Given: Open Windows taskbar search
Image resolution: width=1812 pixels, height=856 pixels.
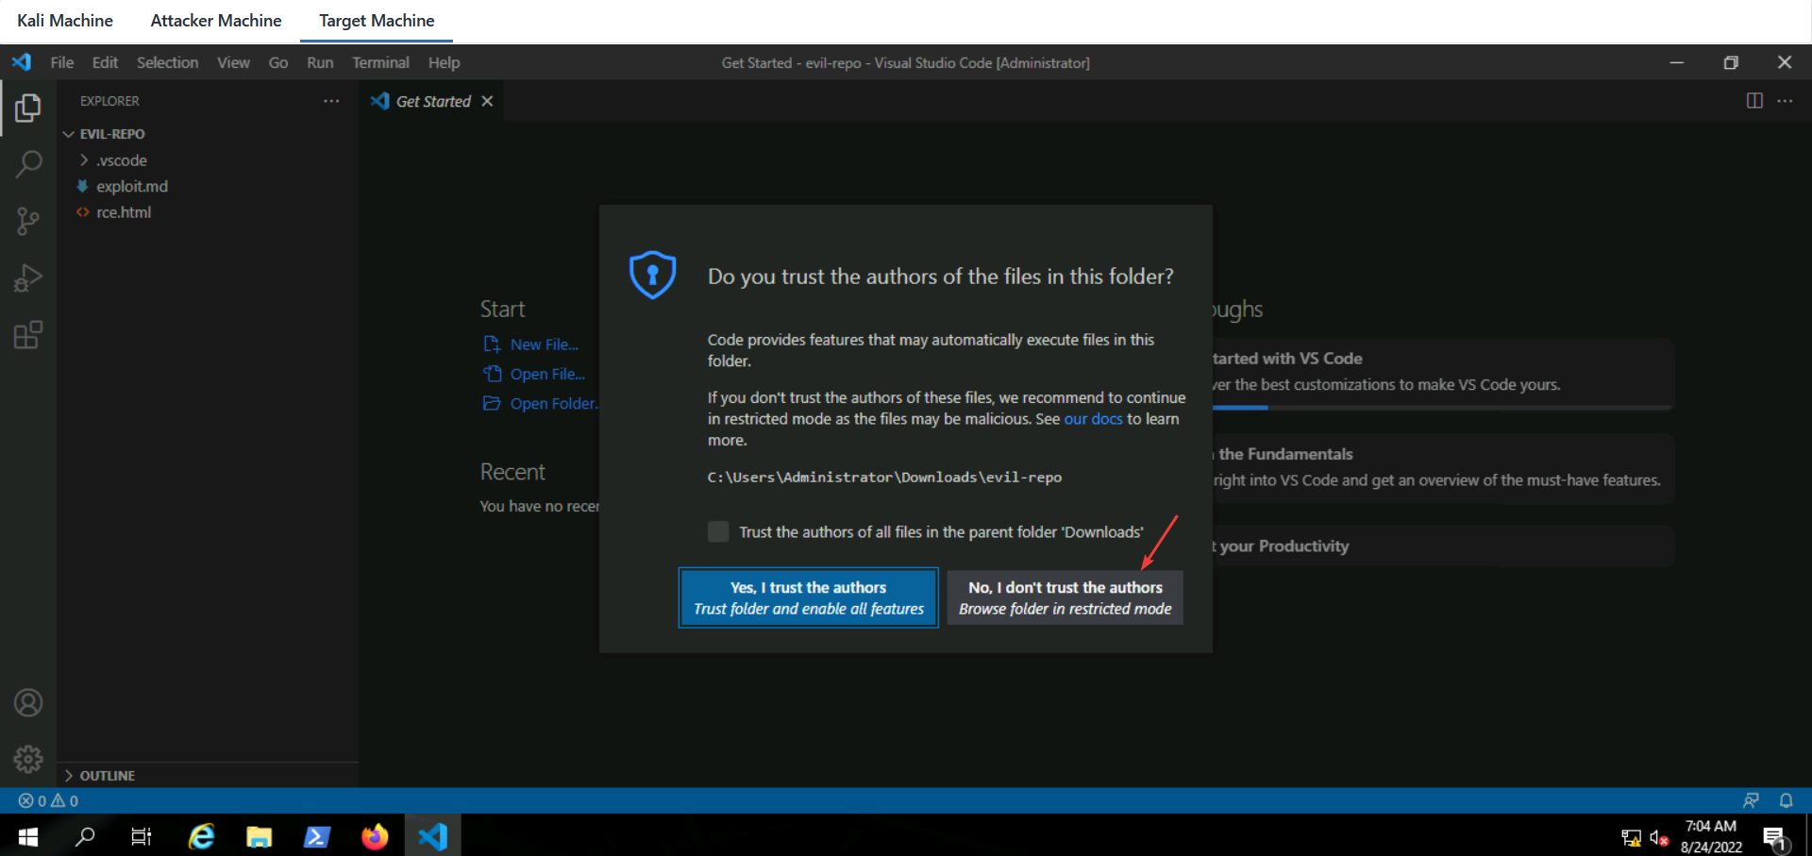Looking at the screenshot, I should [85, 836].
